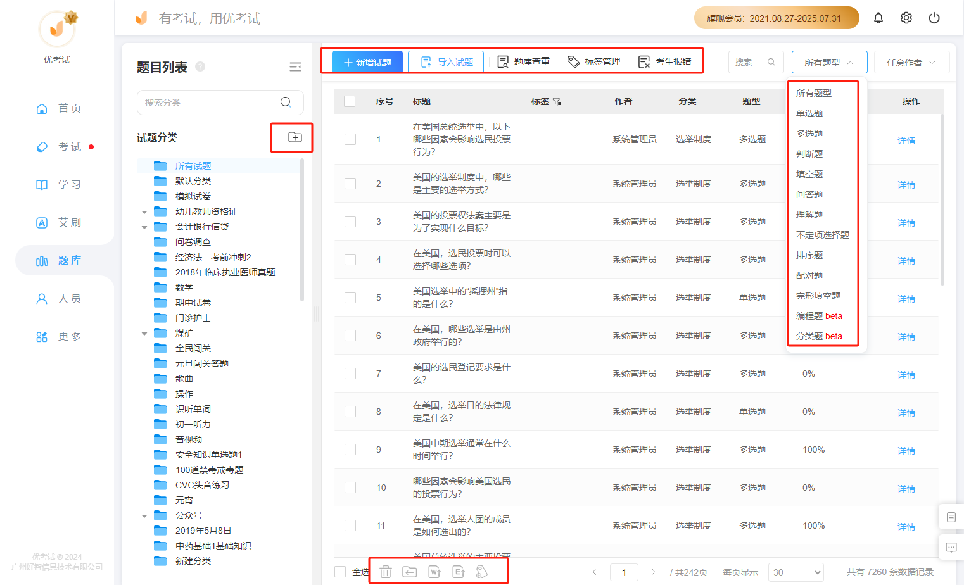Move selected questions to folder icon
Screen dimensions: 964x585
tap(410, 572)
